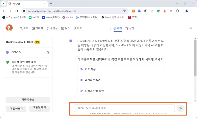Open the Copilot bookmark
This screenshot has height=118, width=197.
(x=68, y=17)
